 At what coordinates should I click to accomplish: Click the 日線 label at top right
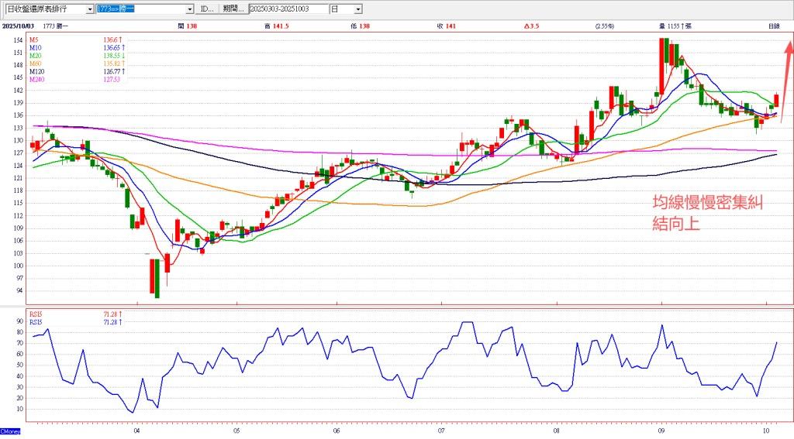(x=774, y=26)
